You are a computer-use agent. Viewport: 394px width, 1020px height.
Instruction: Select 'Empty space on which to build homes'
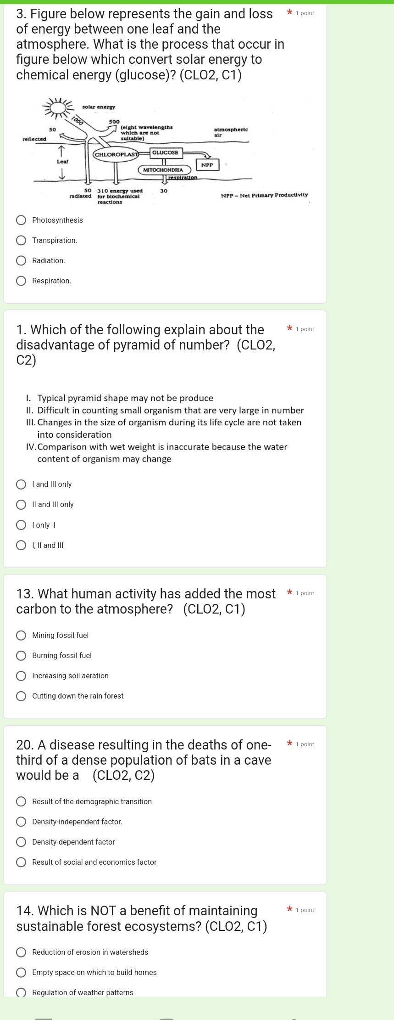(21, 972)
